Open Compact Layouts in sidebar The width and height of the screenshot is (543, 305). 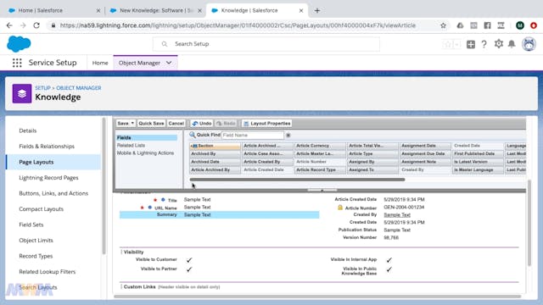pyautogui.click(x=42, y=209)
